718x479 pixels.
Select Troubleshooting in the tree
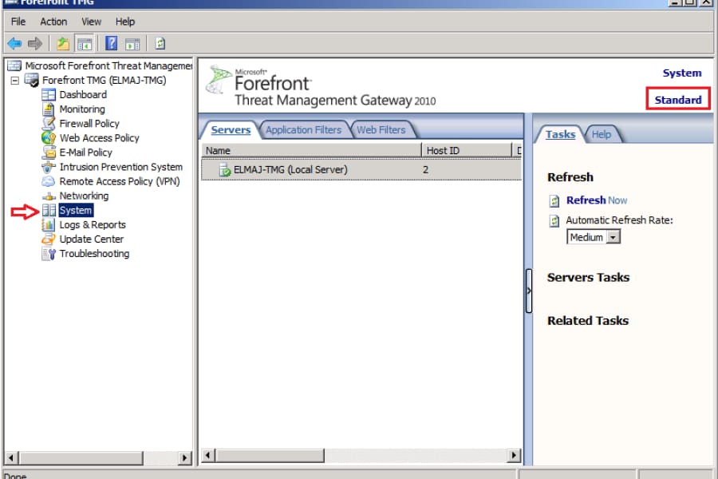point(94,254)
